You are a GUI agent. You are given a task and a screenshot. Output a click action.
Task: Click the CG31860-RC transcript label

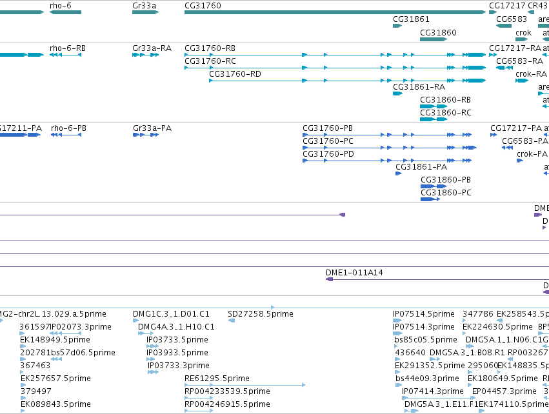tap(446, 113)
